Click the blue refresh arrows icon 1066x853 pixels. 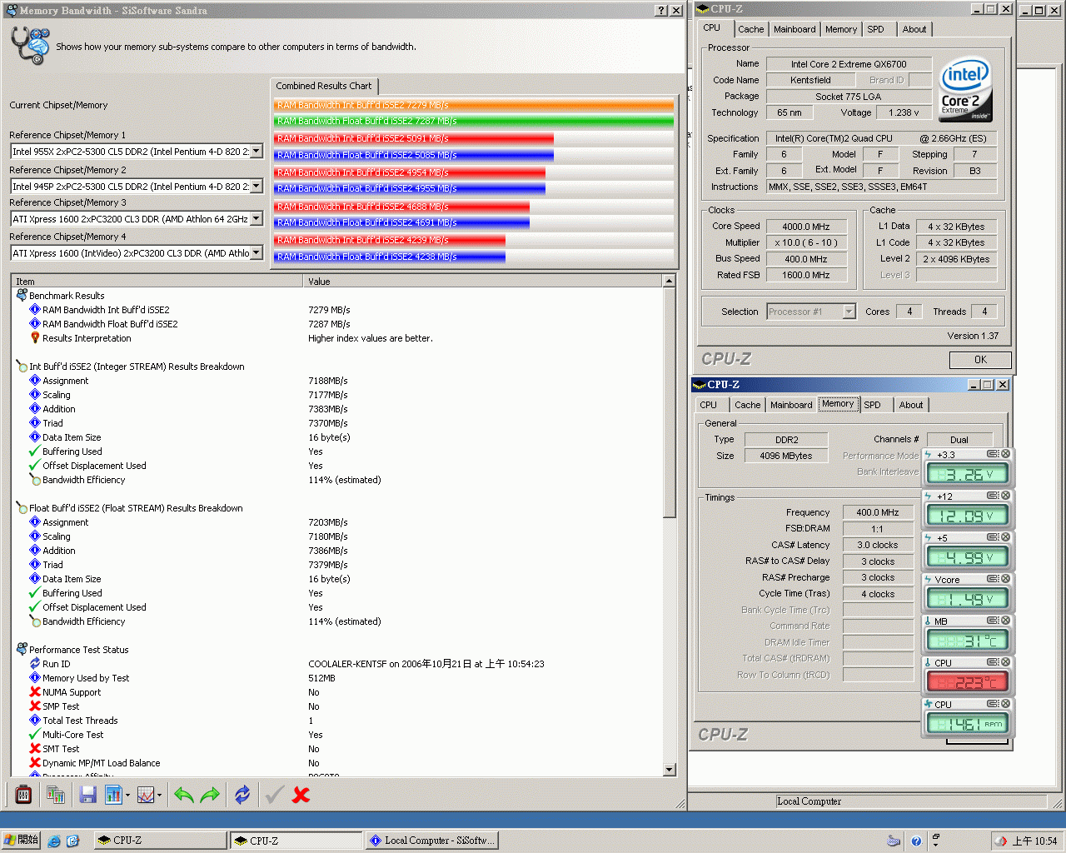pyautogui.click(x=242, y=795)
